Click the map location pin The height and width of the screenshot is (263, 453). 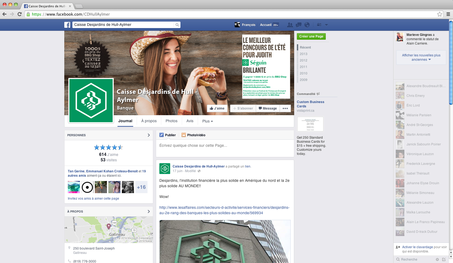click(x=109, y=226)
